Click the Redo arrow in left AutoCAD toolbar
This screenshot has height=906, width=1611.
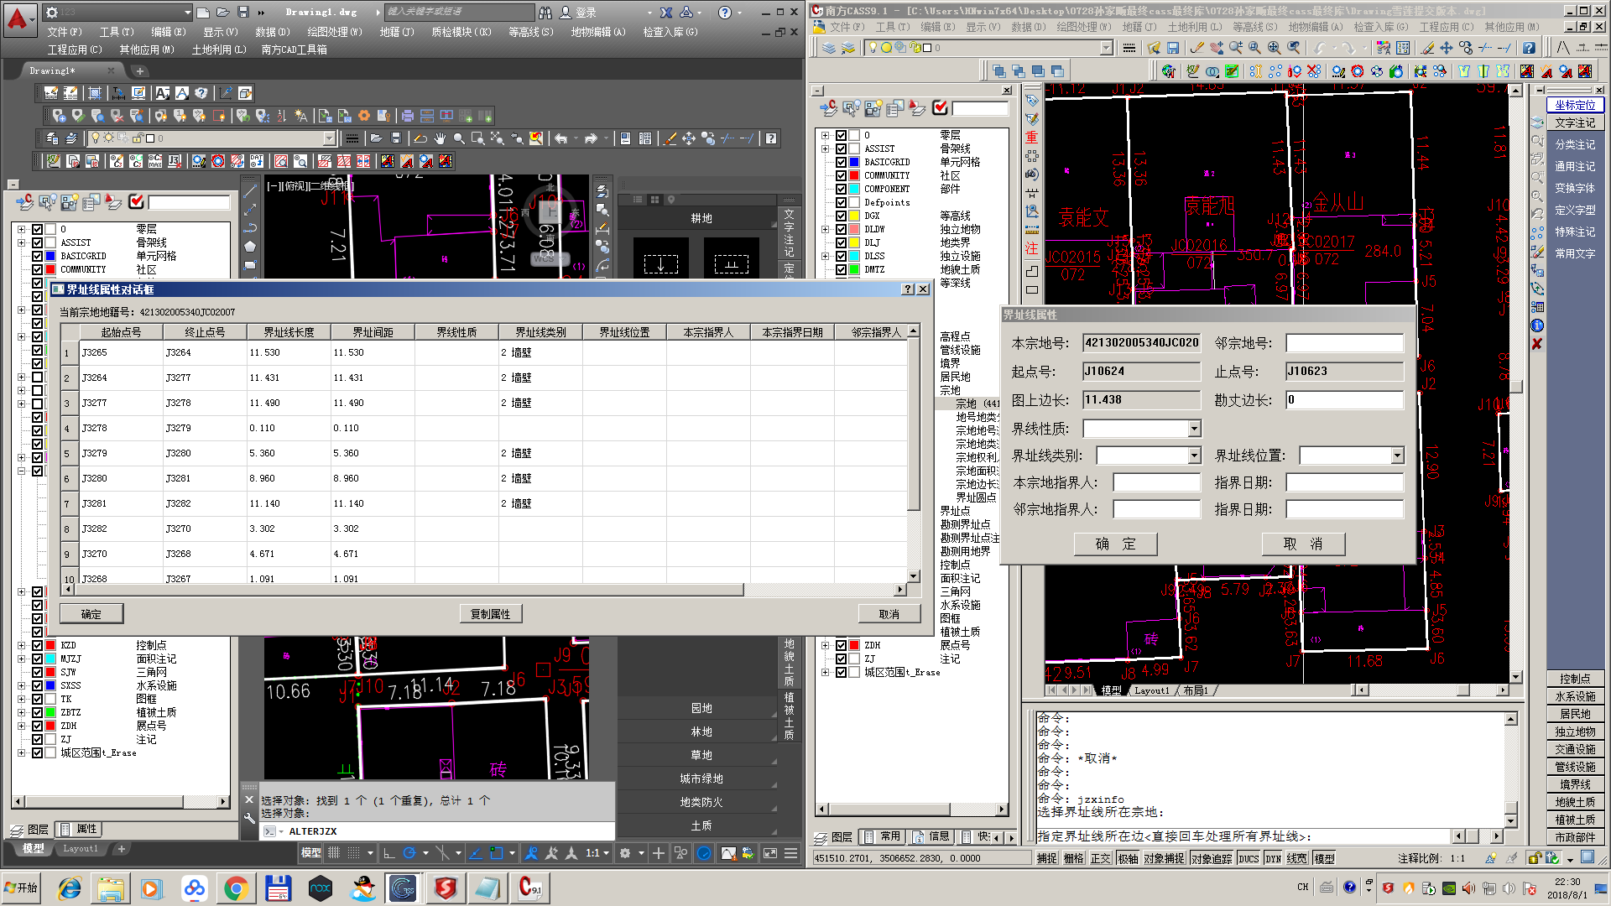pyautogui.click(x=592, y=138)
